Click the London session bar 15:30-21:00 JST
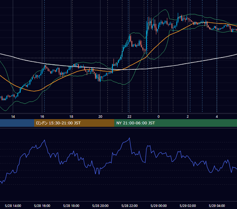The width and height of the screenshot is (237, 209). point(74,123)
